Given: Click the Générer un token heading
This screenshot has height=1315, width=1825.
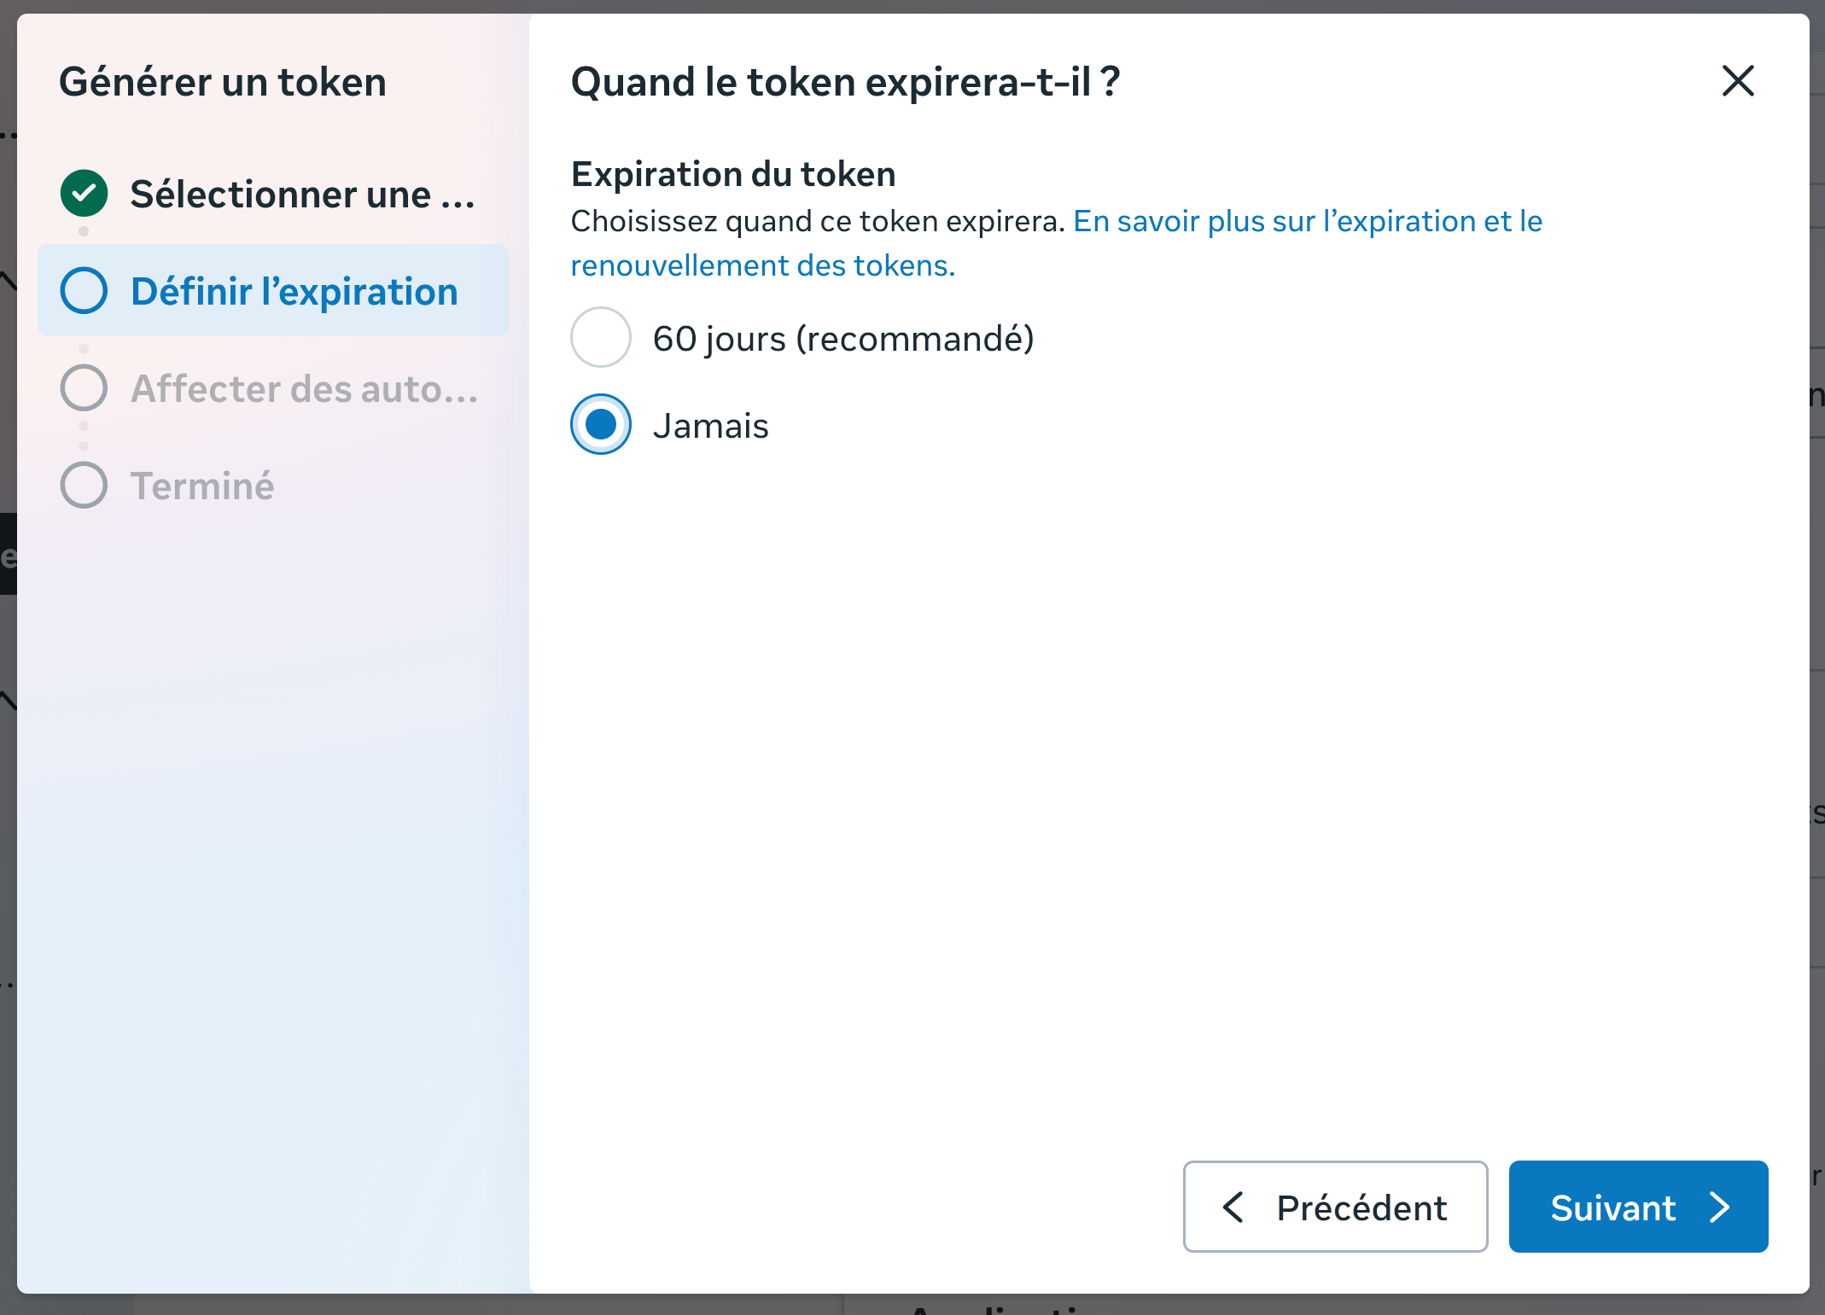Looking at the screenshot, I should point(223,83).
